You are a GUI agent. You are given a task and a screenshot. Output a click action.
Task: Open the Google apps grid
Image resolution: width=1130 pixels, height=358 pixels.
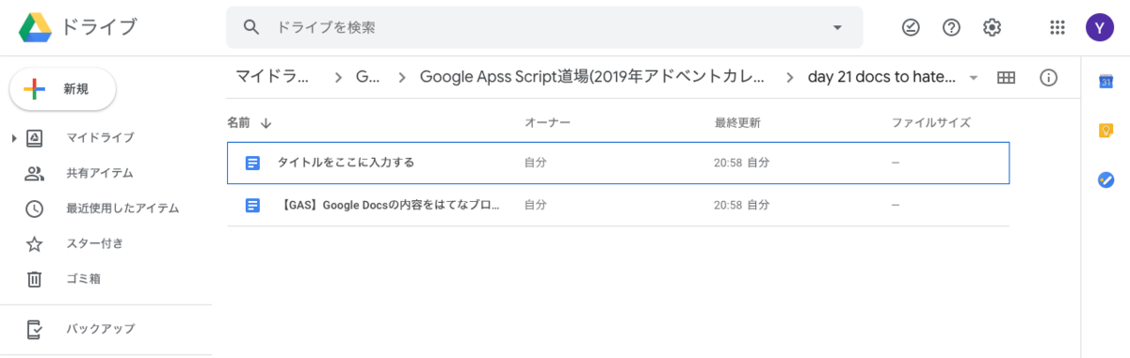pos(1057,27)
